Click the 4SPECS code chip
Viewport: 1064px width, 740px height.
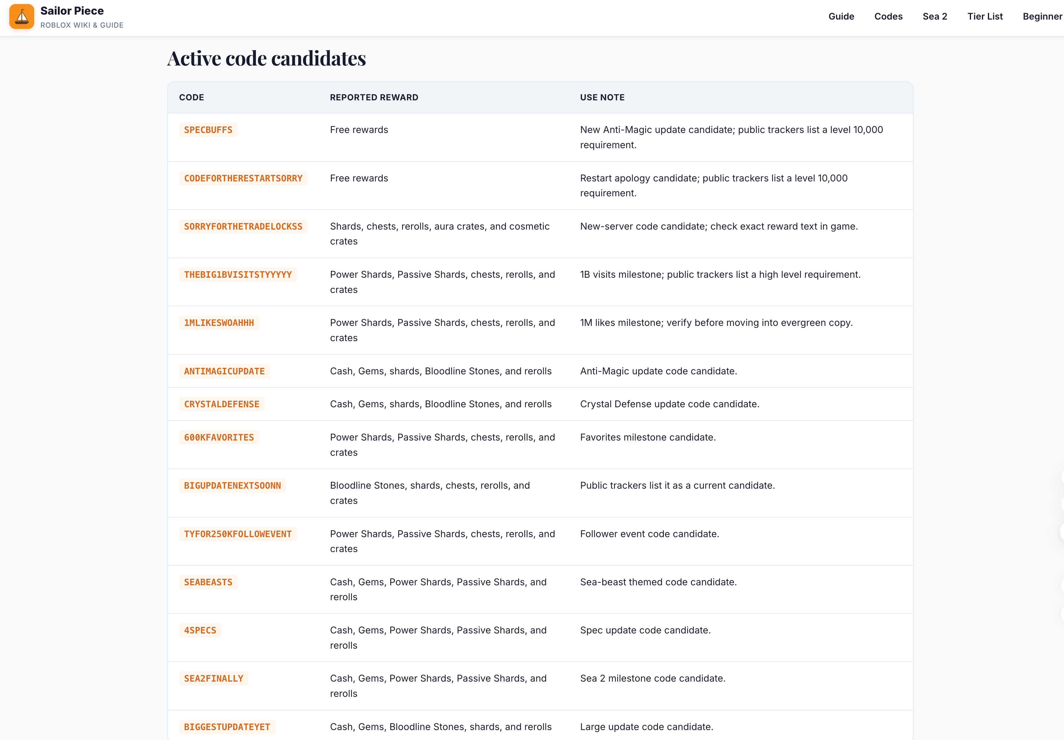pos(200,631)
